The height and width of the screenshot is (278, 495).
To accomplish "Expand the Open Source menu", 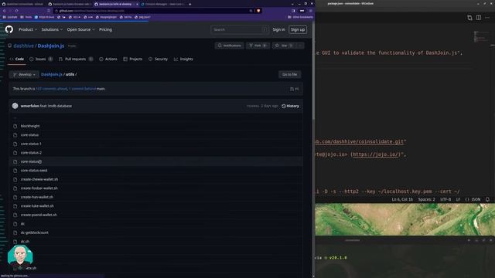I will pos(80,29).
